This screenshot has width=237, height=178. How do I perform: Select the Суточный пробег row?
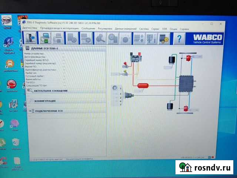pyautogui.click(x=46, y=76)
